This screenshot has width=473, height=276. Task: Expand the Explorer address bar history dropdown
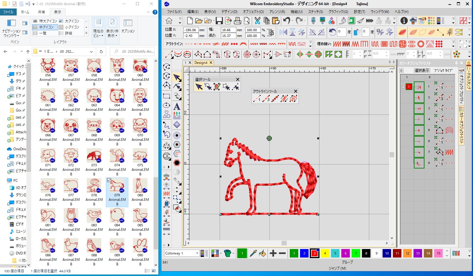click(91, 52)
